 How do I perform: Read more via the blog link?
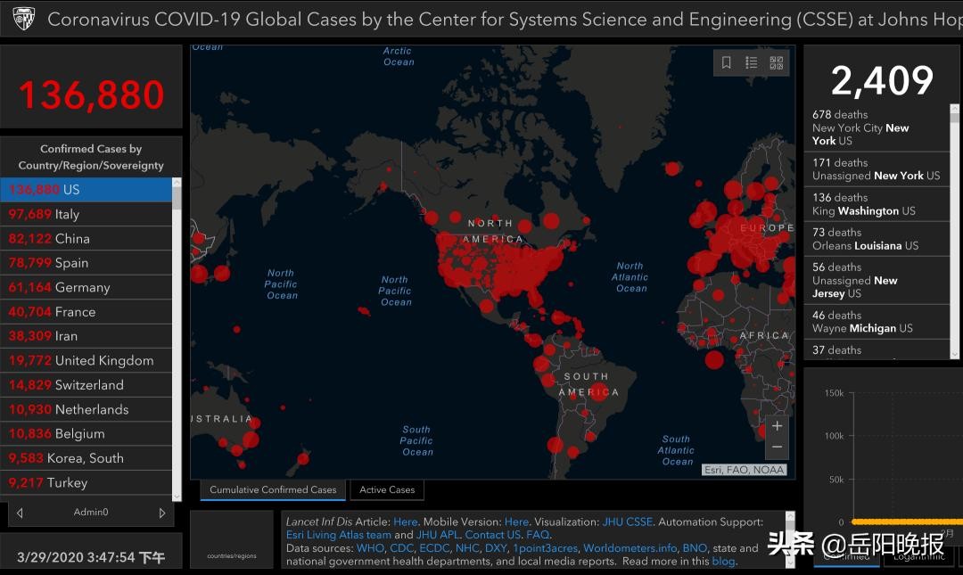[723, 562]
